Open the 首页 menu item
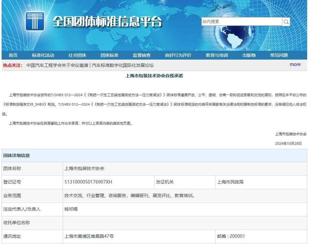310x245 pixels. click(13, 55)
